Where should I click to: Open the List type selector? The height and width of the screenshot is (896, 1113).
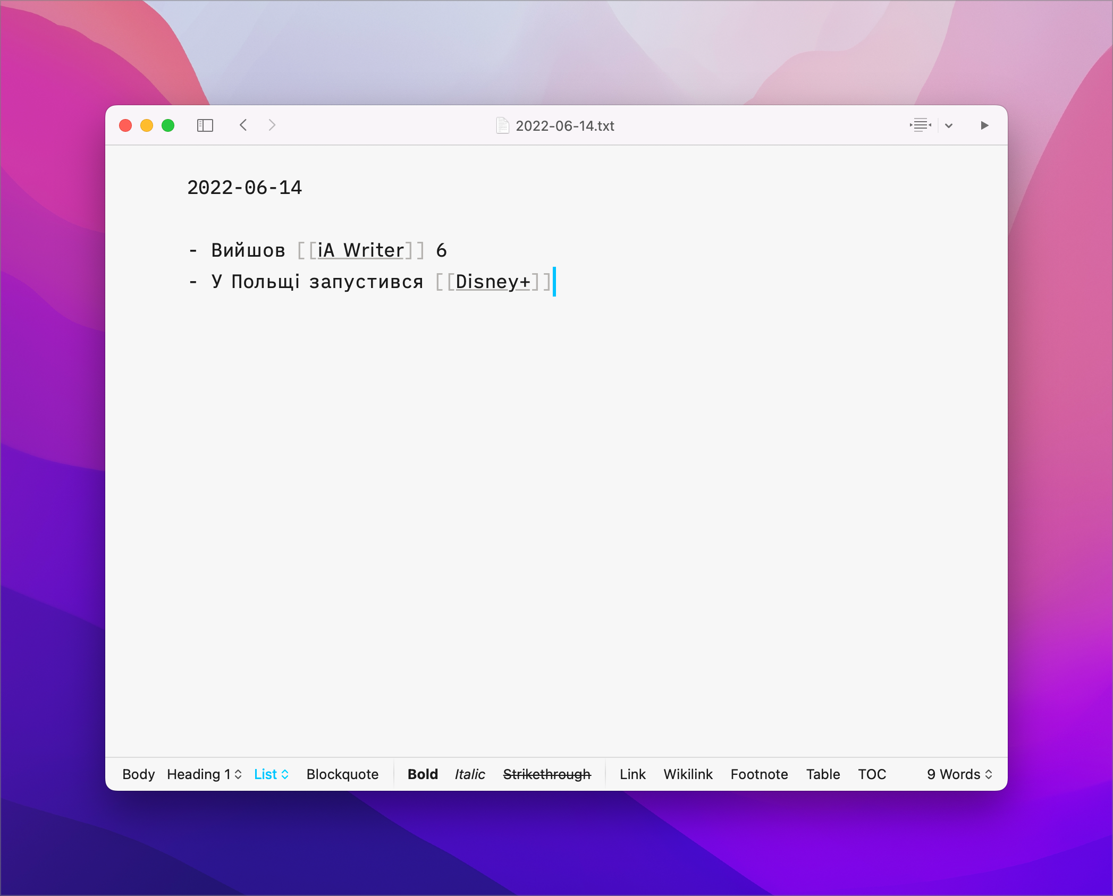(271, 774)
